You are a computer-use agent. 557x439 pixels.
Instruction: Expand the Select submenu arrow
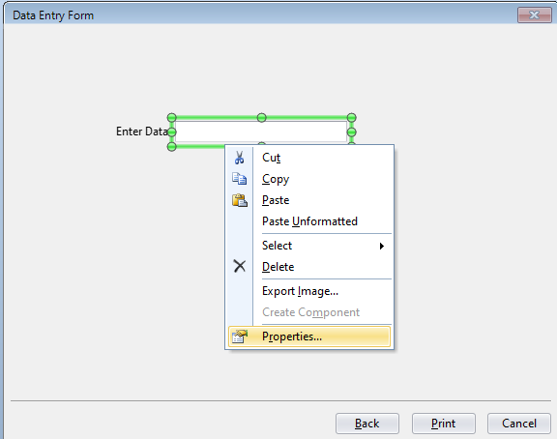point(382,246)
